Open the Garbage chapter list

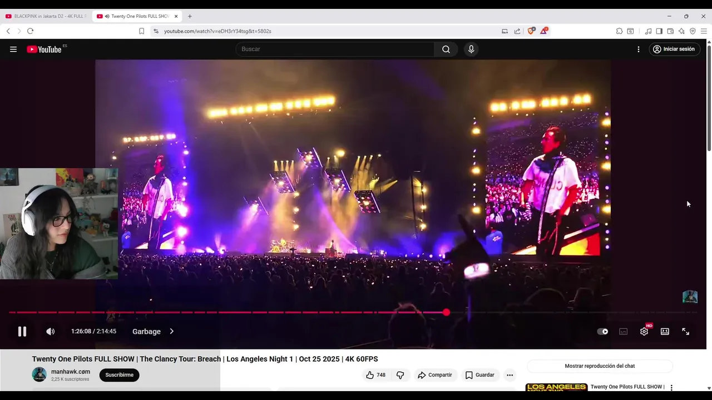[x=153, y=332]
